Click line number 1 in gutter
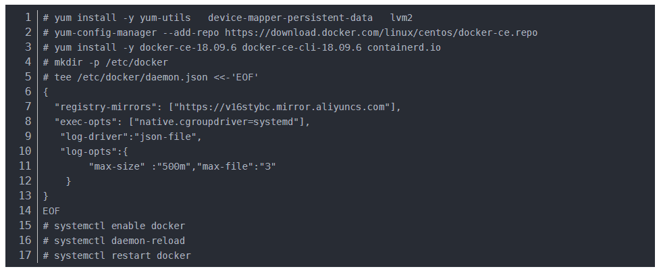The height and width of the screenshot is (269, 659). [x=28, y=18]
